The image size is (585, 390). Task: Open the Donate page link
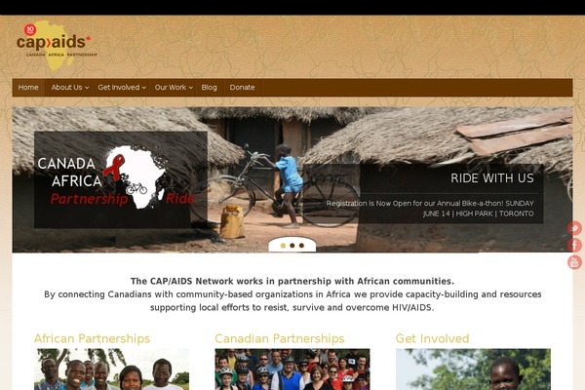tap(242, 88)
